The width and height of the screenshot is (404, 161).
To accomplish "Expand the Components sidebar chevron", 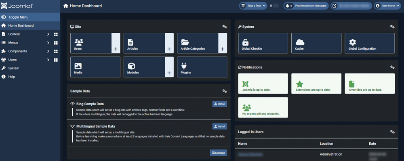I will point(48,51).
